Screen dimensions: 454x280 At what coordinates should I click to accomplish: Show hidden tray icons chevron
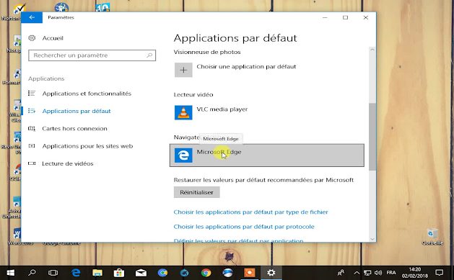(357, 273)
